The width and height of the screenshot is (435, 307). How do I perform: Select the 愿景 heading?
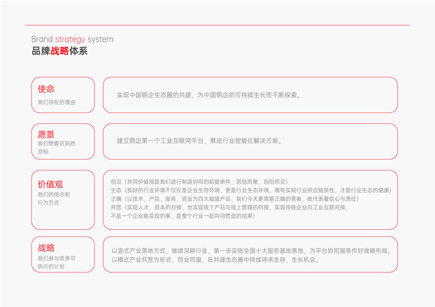(46, 135)
